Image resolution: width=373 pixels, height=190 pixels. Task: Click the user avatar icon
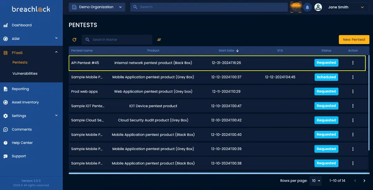[318, 7]
